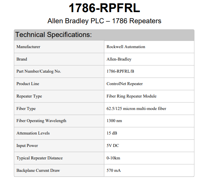Click the 15 dB attenuation value
Image resolution: width=204 pixels, height=180 pixels.
[112, 133]
